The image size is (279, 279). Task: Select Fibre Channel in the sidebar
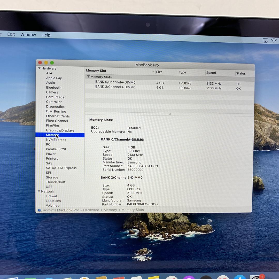[x=57, y=121]
